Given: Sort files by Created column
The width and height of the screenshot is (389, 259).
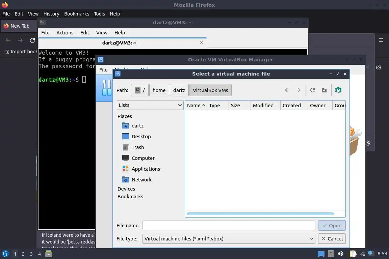Looking at the screenshot, I should pos(294,106).
